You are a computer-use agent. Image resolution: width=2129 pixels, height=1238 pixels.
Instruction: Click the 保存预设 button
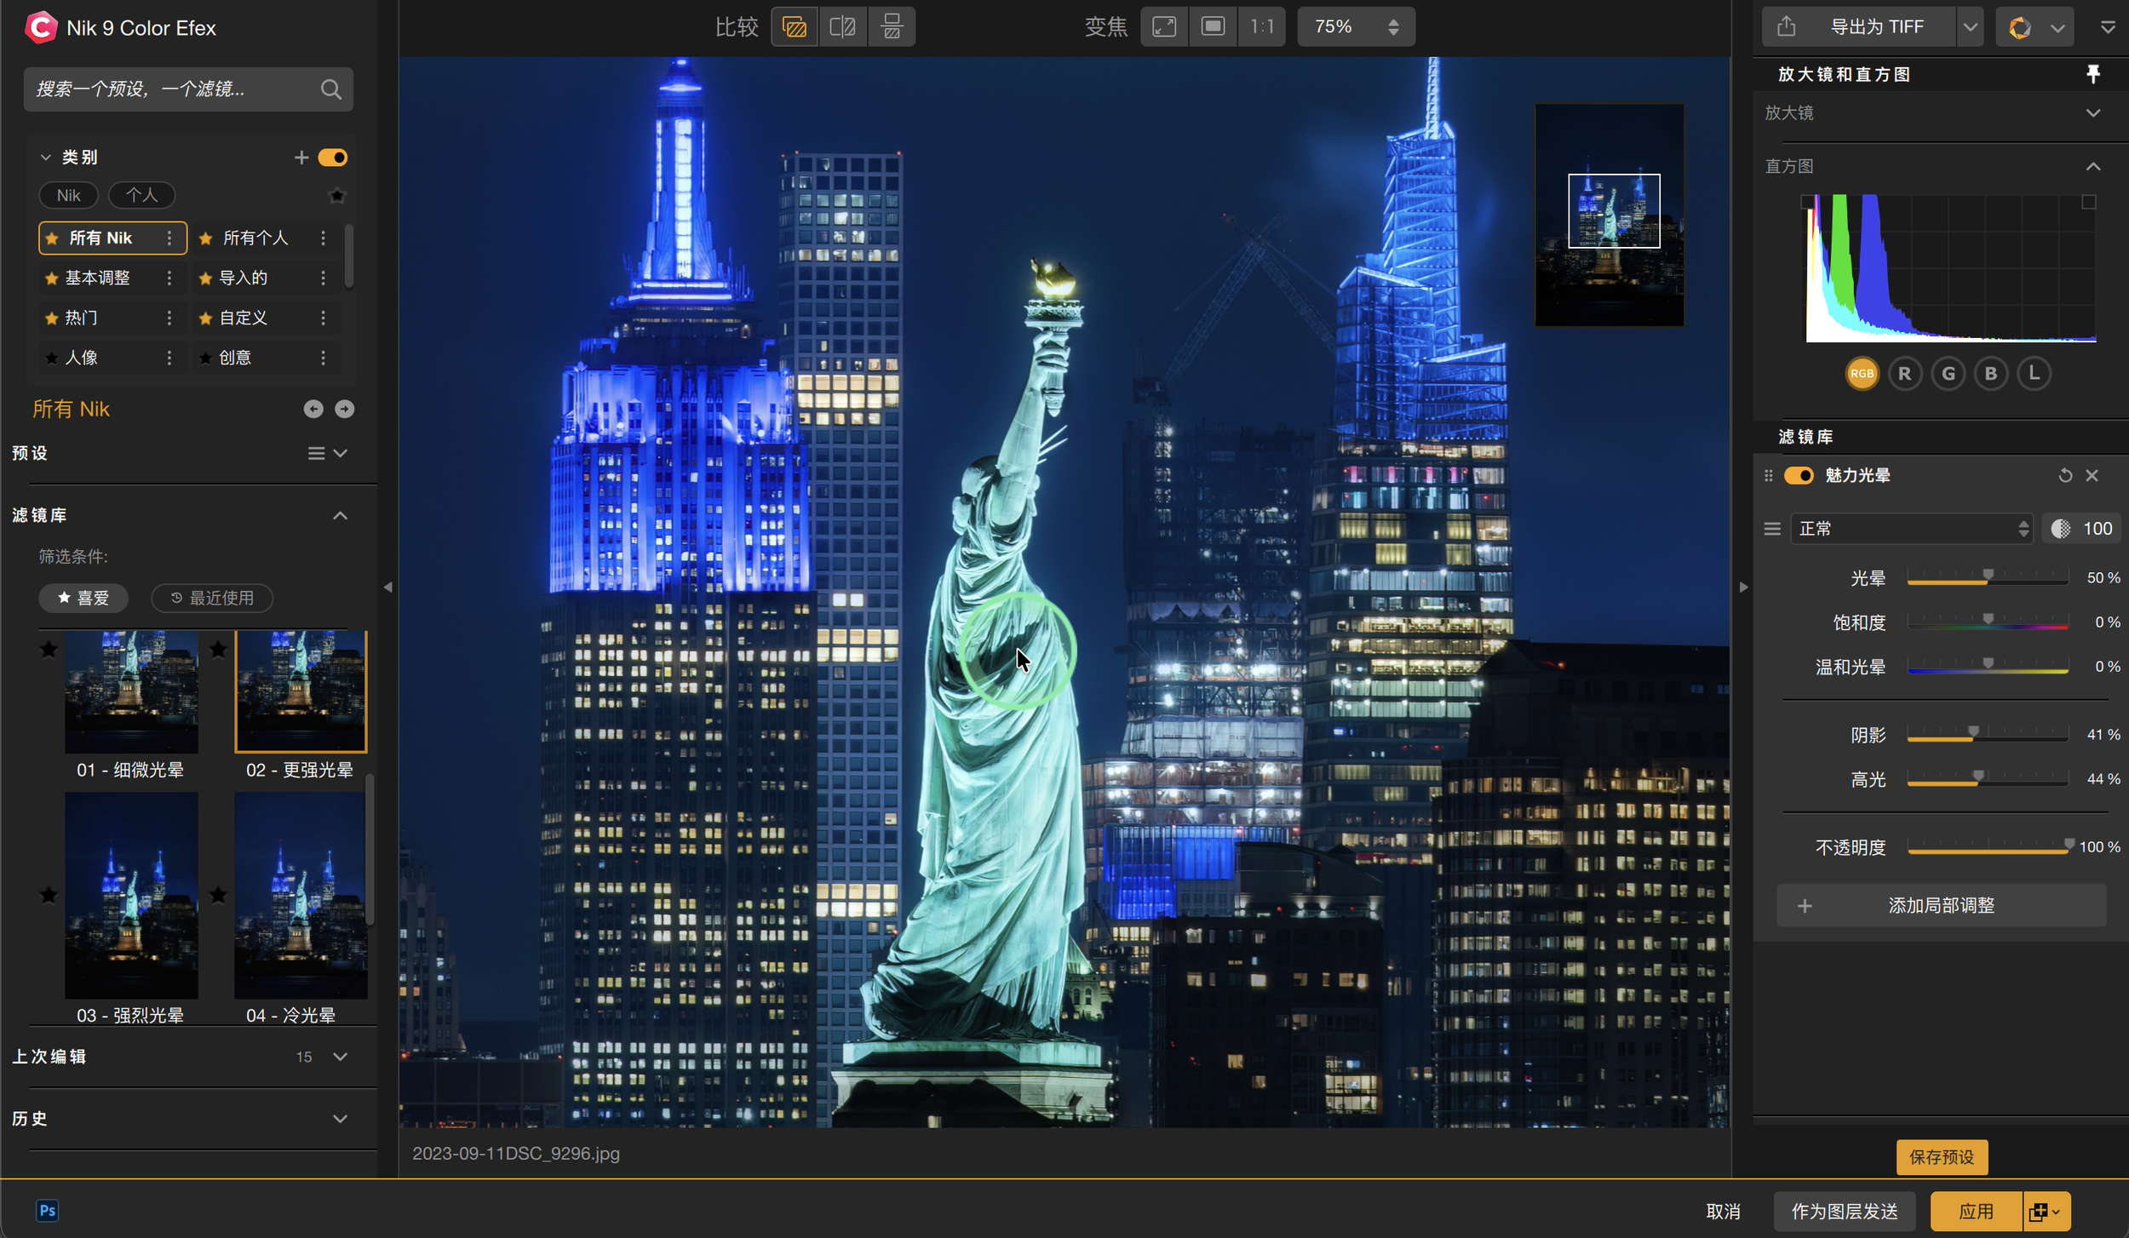click(1942, 1156)
